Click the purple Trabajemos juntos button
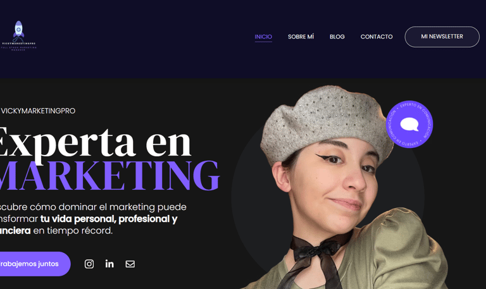This screenshot has height=289, width=486. [35, 264]
